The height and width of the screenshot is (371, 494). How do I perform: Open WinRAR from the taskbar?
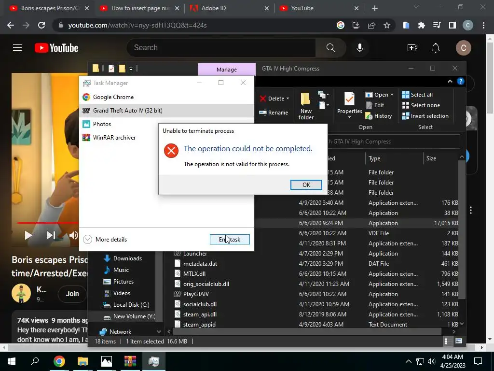[x=130, y=361]
